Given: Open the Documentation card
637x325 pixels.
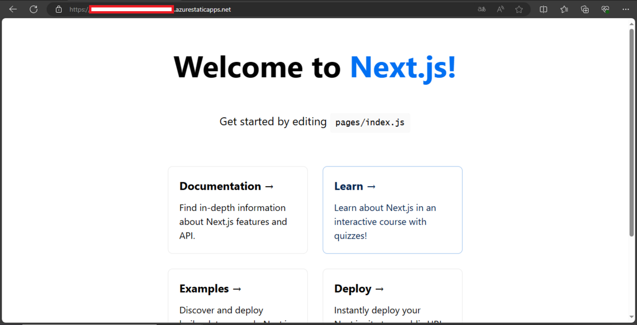Looking at the screenshot, I should [x=238, y=210].
